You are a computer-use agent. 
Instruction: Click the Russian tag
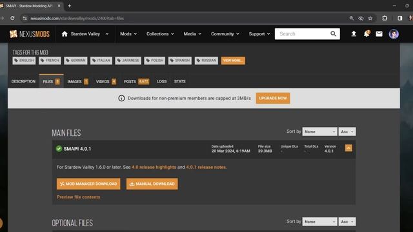[x=206, y=61]
